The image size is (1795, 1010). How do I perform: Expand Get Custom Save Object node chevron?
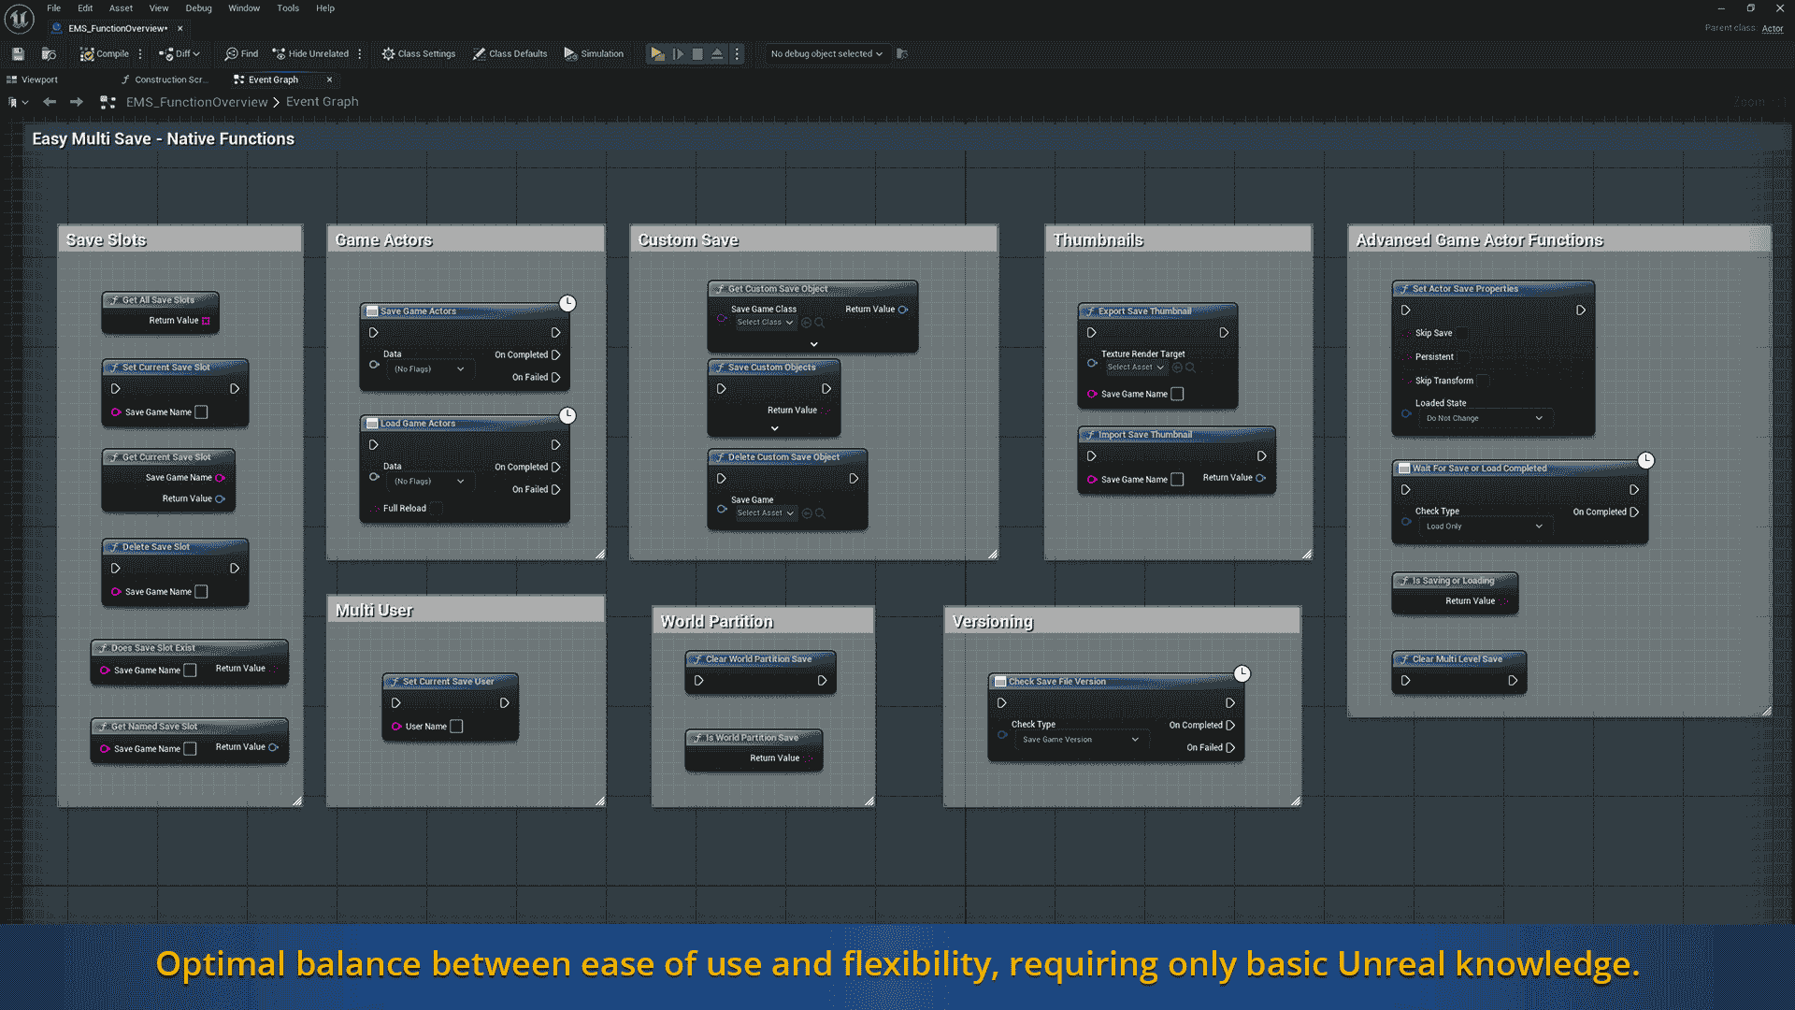(x=813, y=344)
